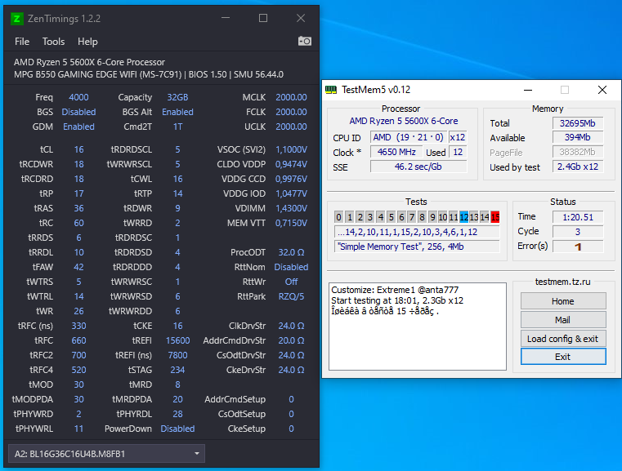This screenshot has width=622, height=471.
Task: Click the Freq value 4000 in ZenTimings
Action: point(78,97)
